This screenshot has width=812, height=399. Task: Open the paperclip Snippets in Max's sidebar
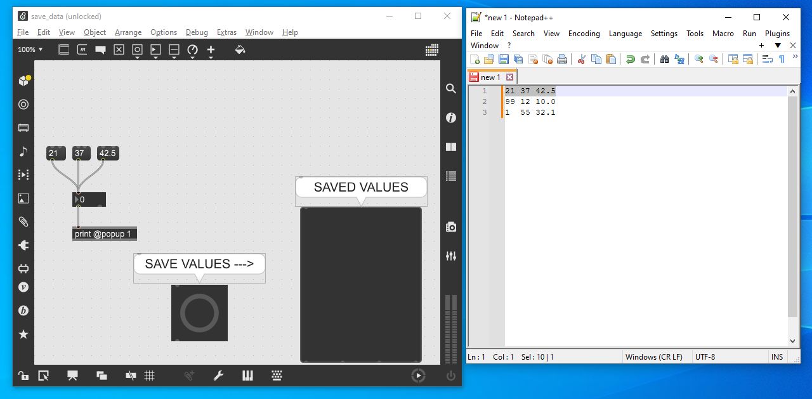point(23,222)
